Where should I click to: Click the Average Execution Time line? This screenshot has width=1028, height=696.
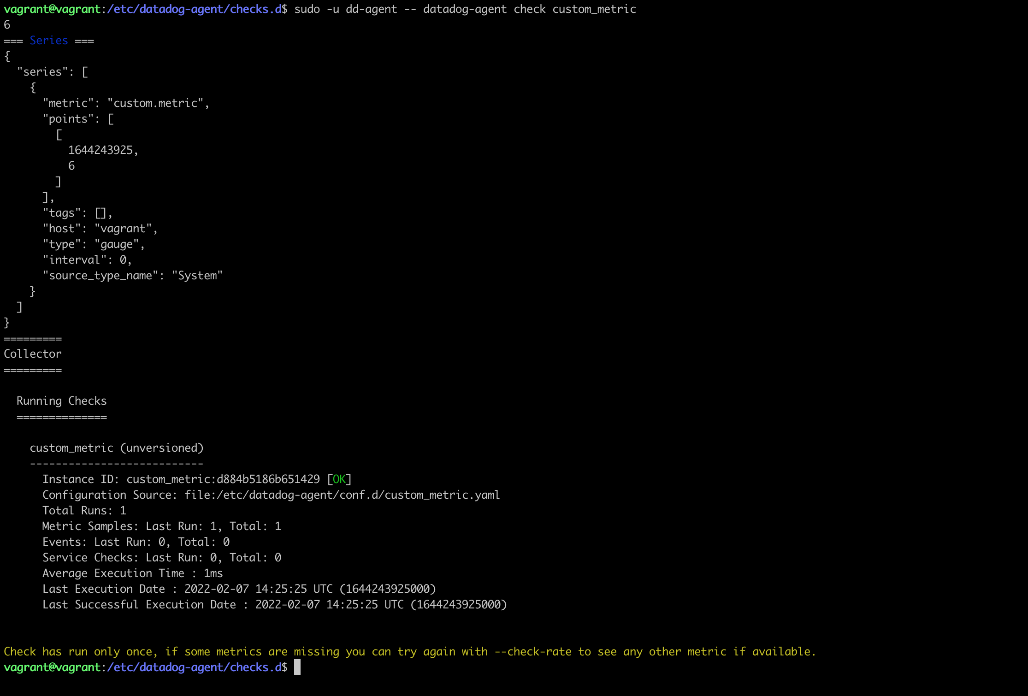(133, 573)
